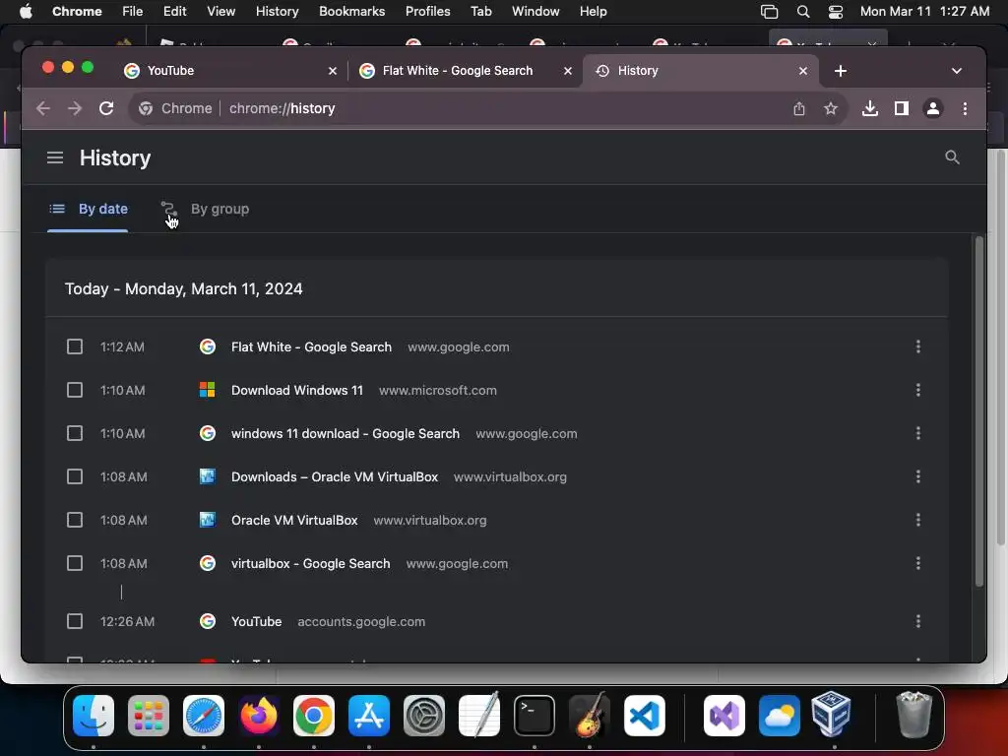Image resolution: width=1008 pixels, height=756 pixels.
Task: Reload the chrome://history page
Action: pos(106,108)
